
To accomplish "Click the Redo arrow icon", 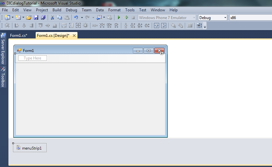I will (88, 17).
